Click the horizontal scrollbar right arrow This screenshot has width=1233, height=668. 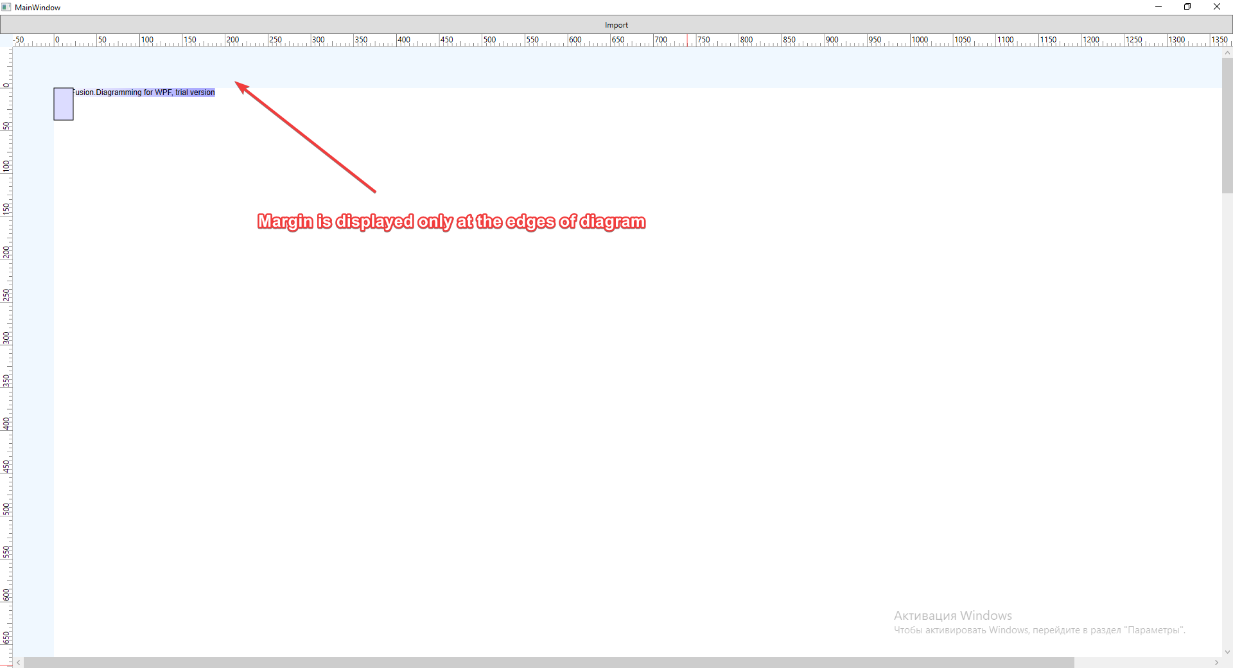(x=1216, y=662)
